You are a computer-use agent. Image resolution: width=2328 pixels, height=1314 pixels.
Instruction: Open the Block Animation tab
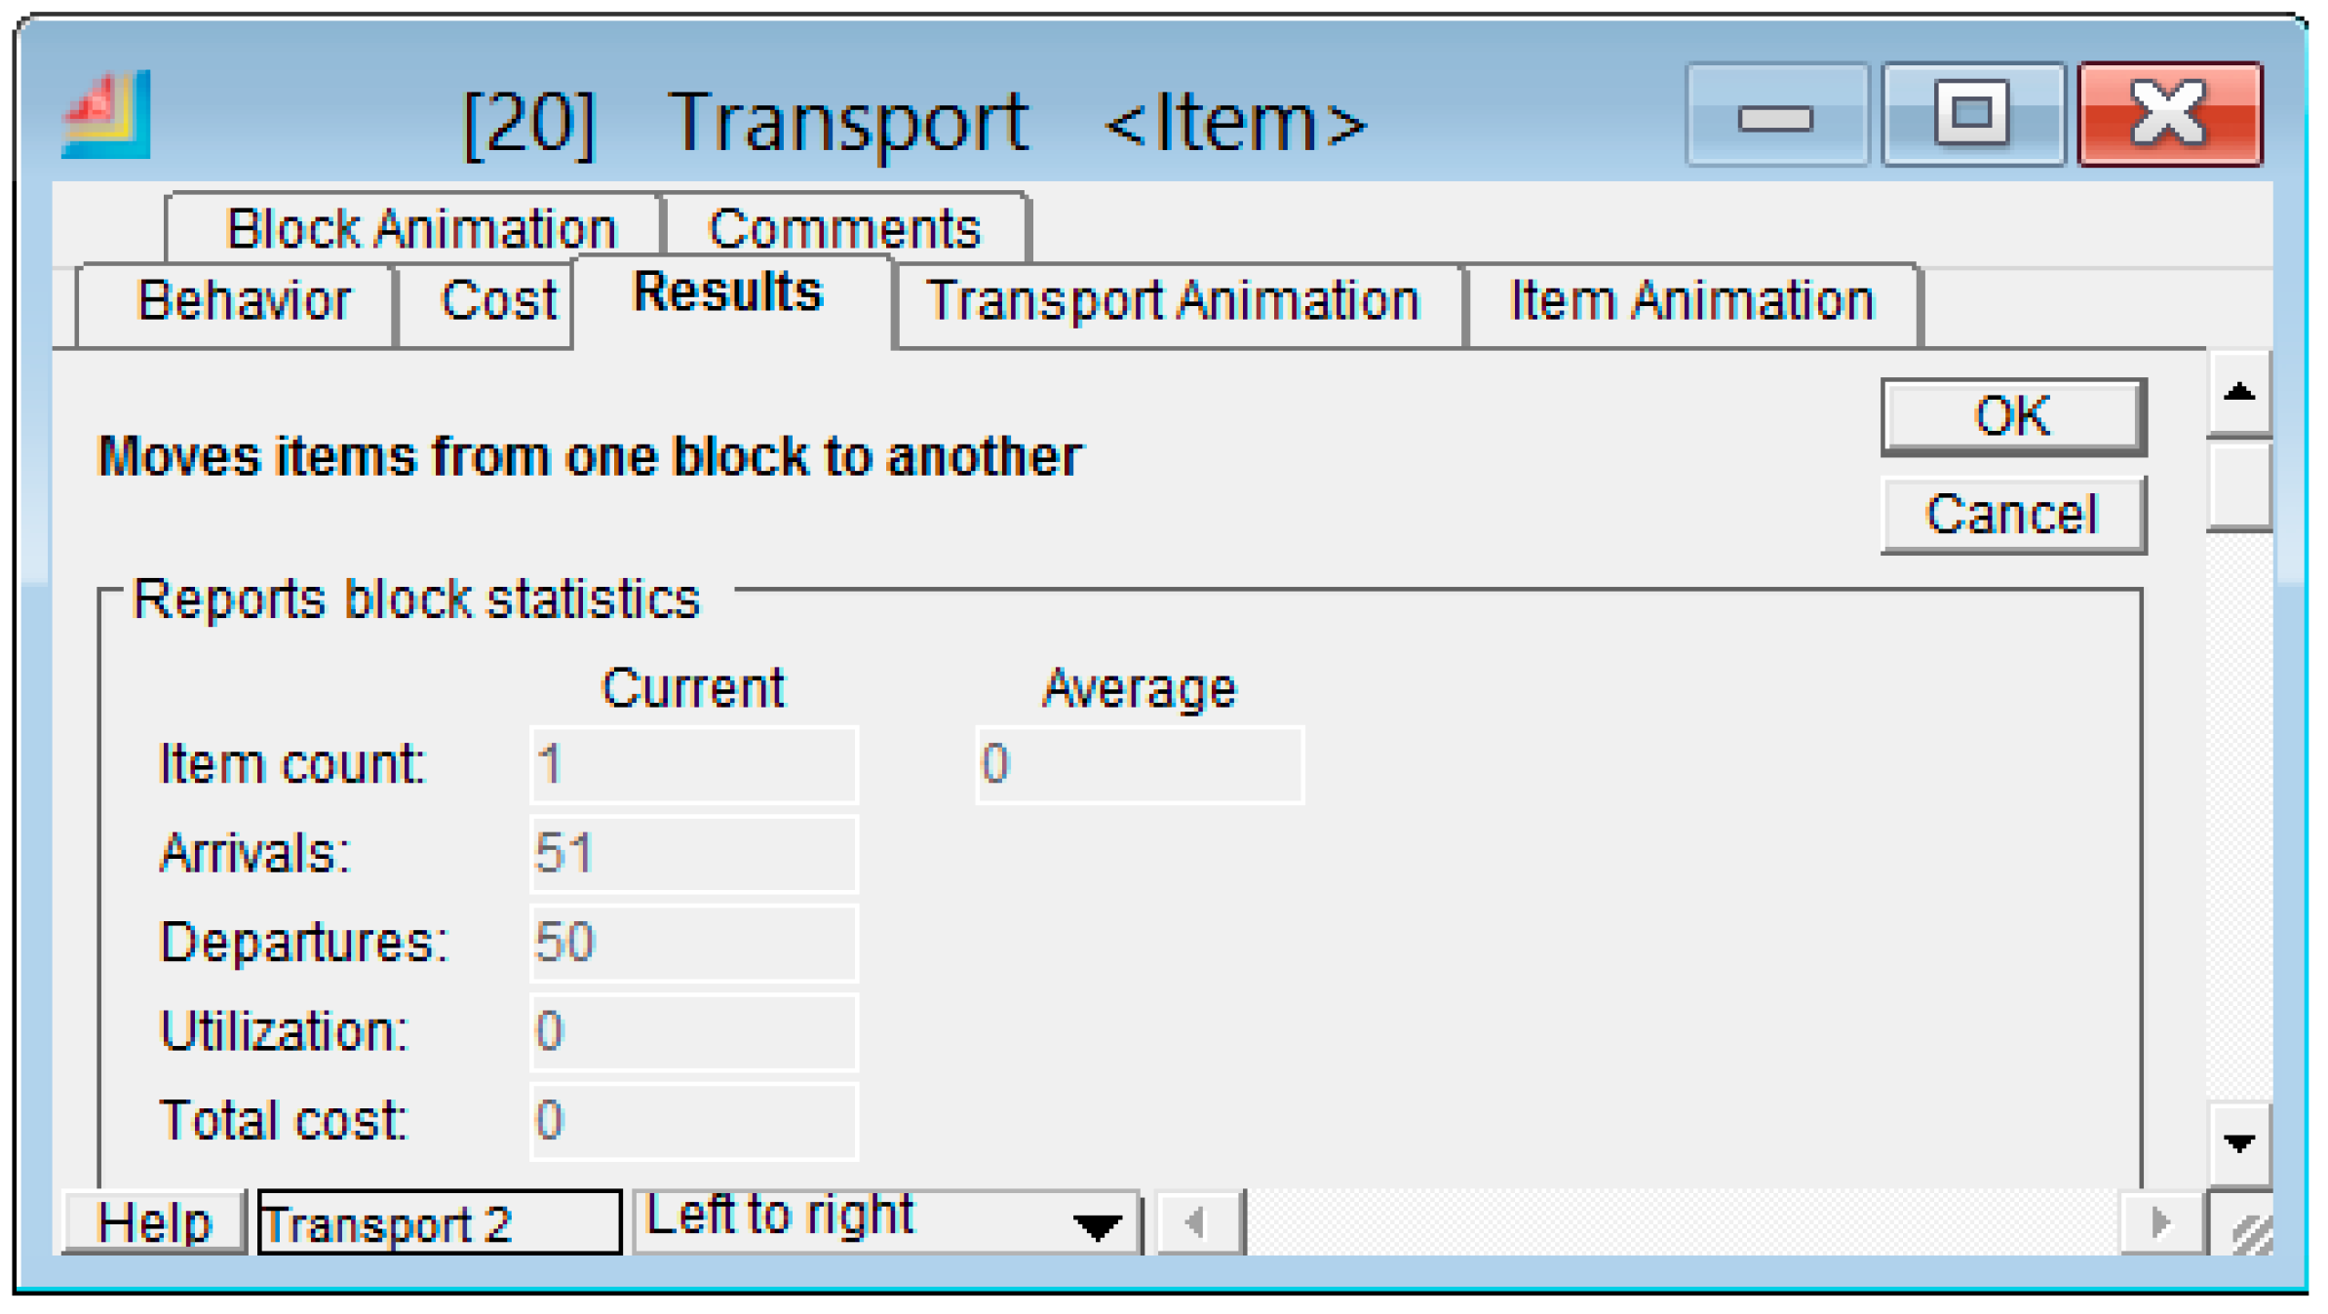coord(421,230)
